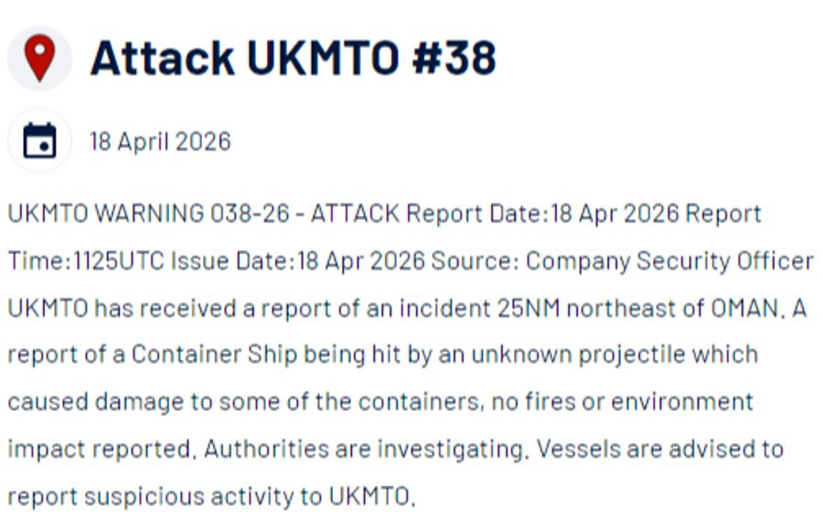823x528 pixels.
Task: Click the red location pin icon
Action: click(38, 58)
